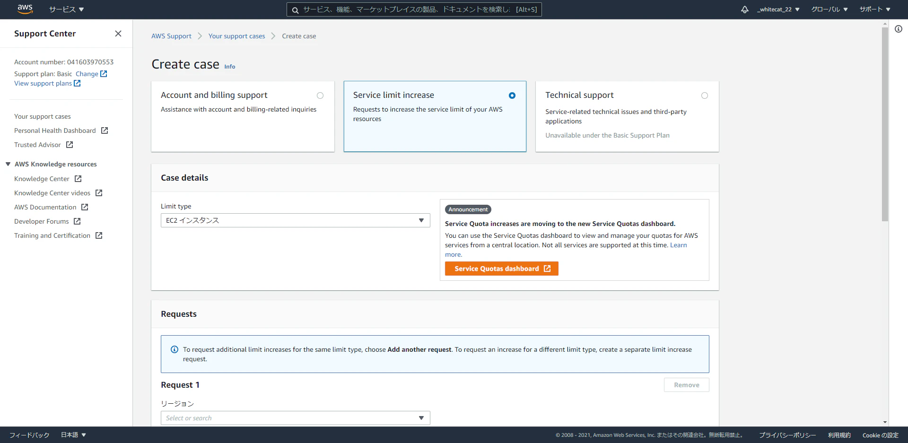Select the Technical support radio button
Viewport: 908px width, 443px height.
coord(705,95)
